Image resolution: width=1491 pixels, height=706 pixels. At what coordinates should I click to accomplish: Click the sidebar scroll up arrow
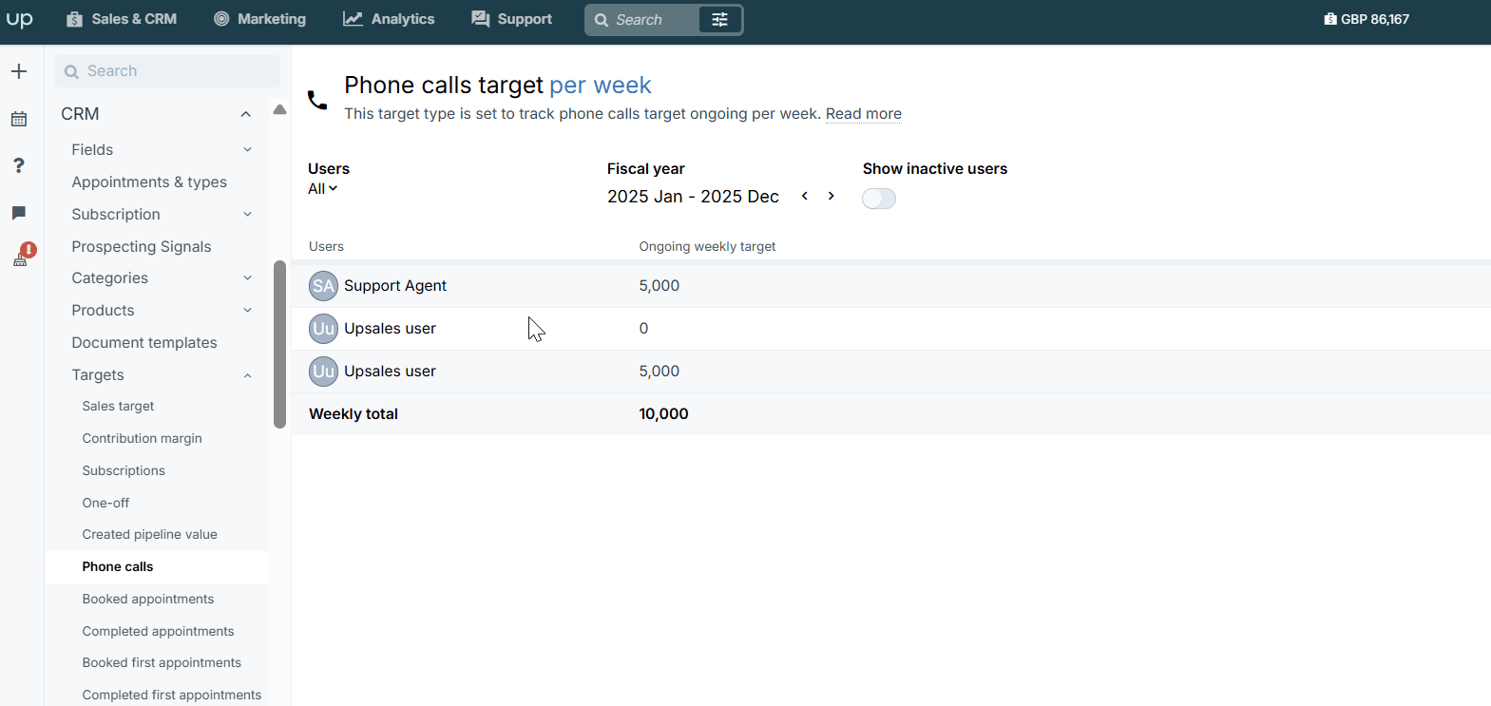coord(279,109)
